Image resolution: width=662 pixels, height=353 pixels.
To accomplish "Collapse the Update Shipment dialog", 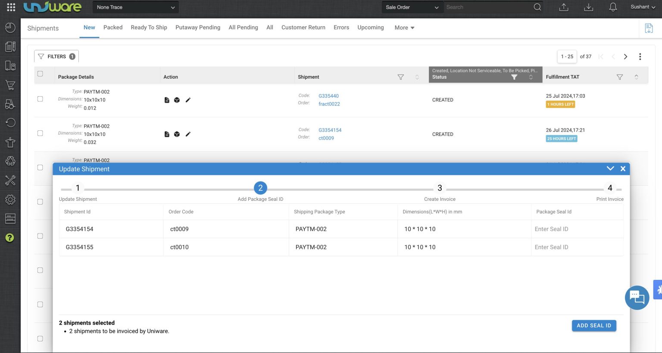I will point(610,169).
